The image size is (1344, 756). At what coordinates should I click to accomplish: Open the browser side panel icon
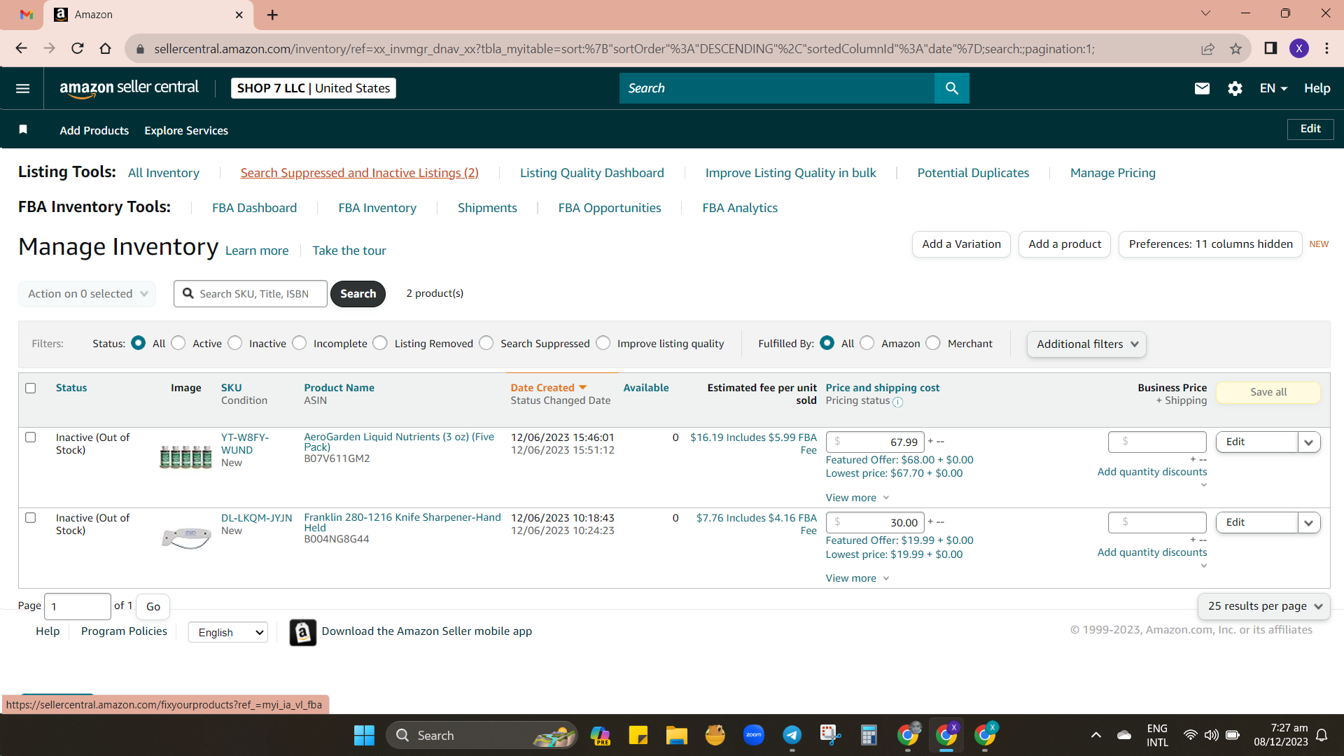tap(1270, 48)
